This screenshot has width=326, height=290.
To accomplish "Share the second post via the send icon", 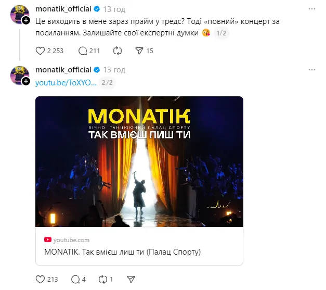I will (131, 279).
